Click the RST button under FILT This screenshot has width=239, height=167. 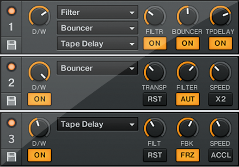(155, 155)
